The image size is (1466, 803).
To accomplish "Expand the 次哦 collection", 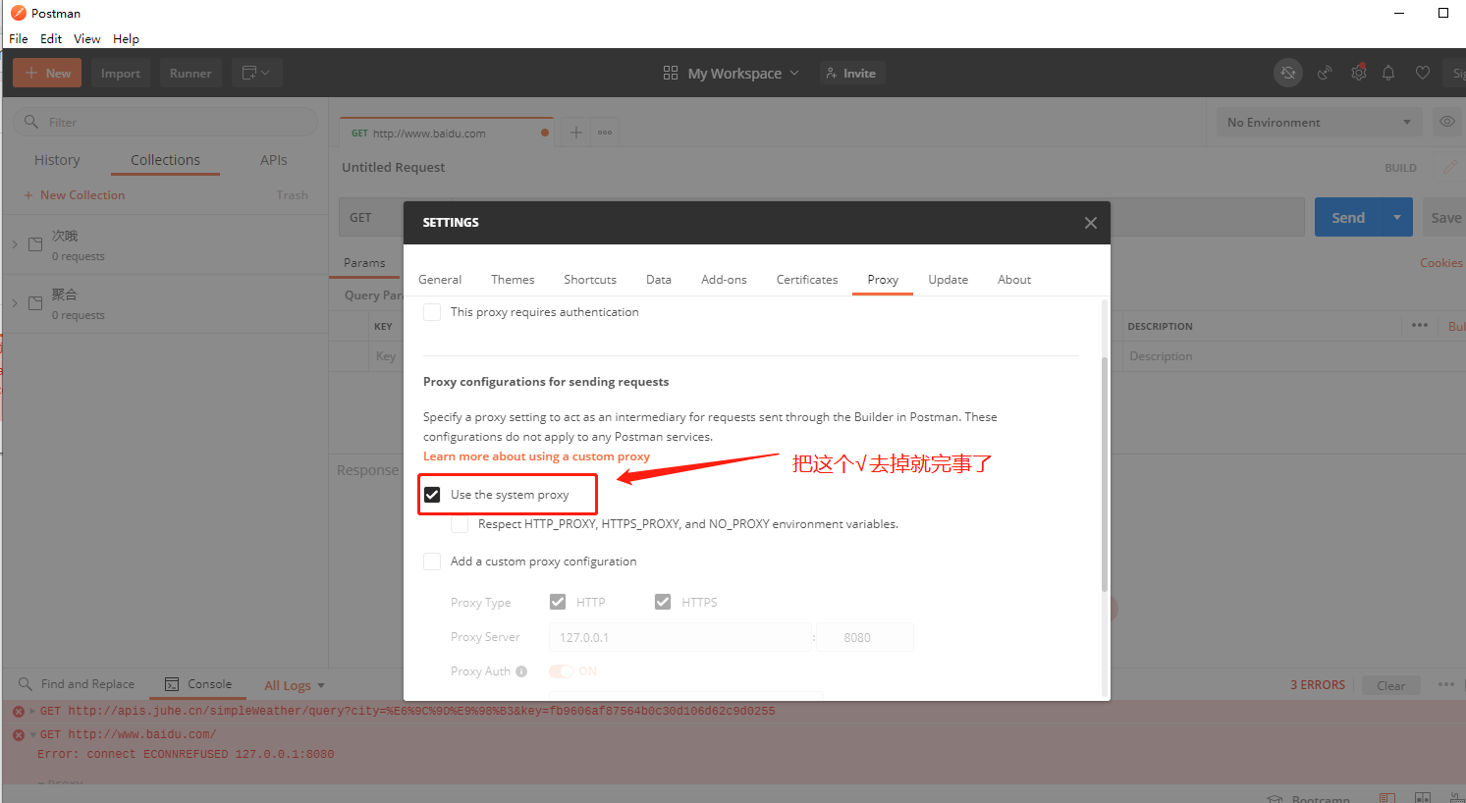I will pyautogui.click(x=15, y=243).
